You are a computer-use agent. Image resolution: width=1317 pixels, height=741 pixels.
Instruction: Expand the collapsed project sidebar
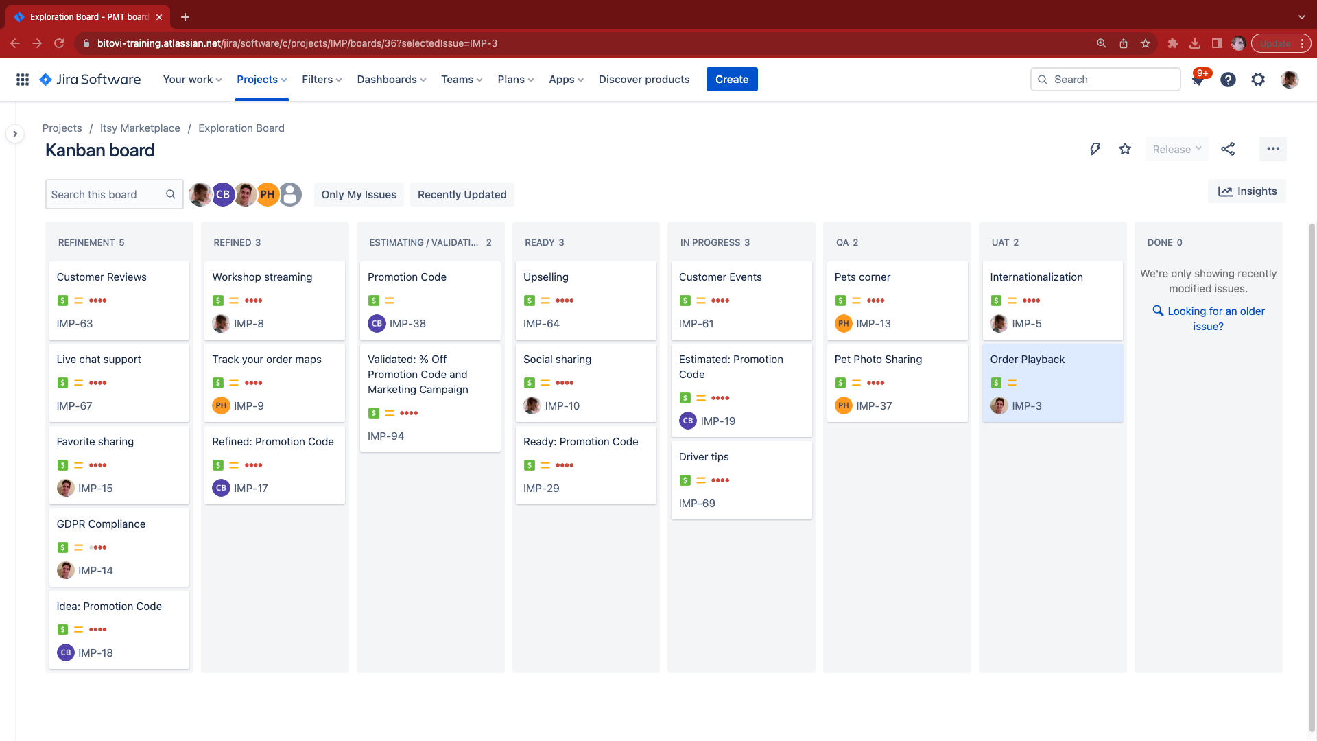[x=15, y=134]
